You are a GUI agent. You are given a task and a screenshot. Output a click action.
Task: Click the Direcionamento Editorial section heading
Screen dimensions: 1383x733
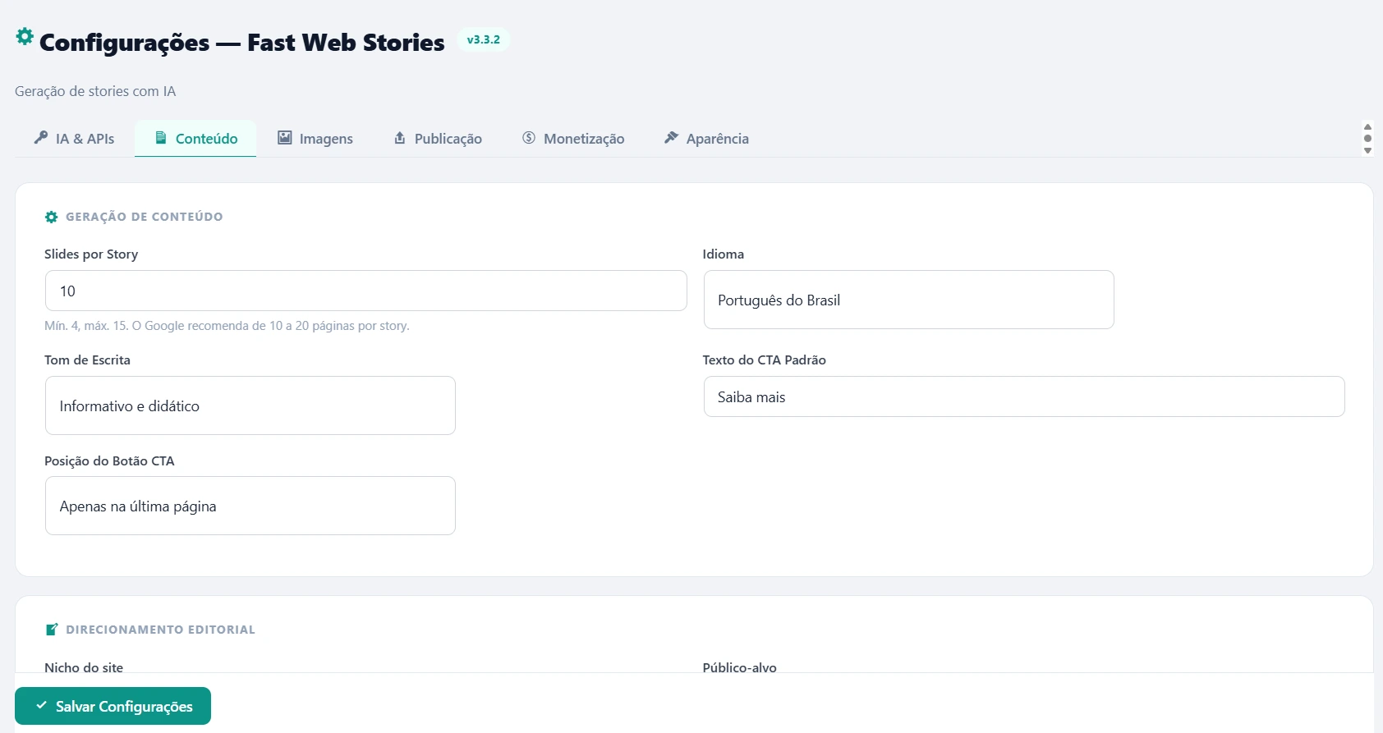click(x=160, y=630)
